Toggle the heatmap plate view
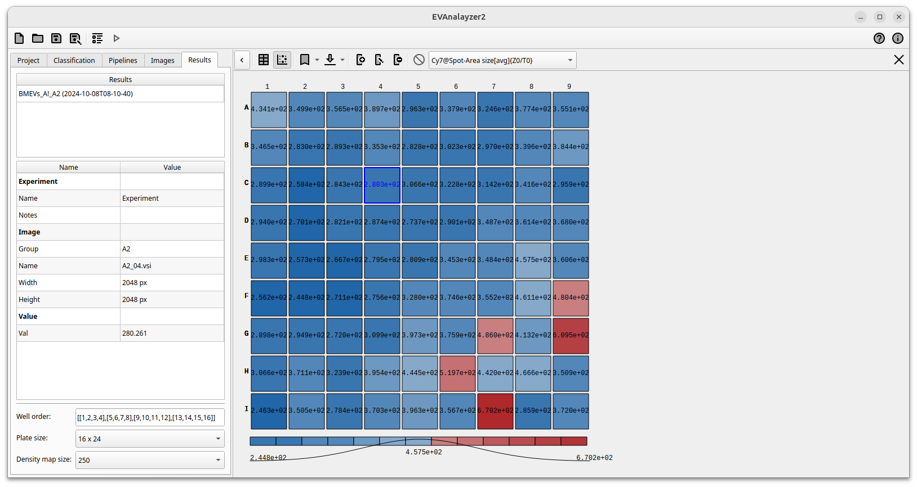This screenshot has width=917, height=487. click(282, 60)
